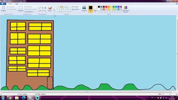Choose the Right triangle shape
Viewport: 178px width, 100px height.
pos(55,9)
